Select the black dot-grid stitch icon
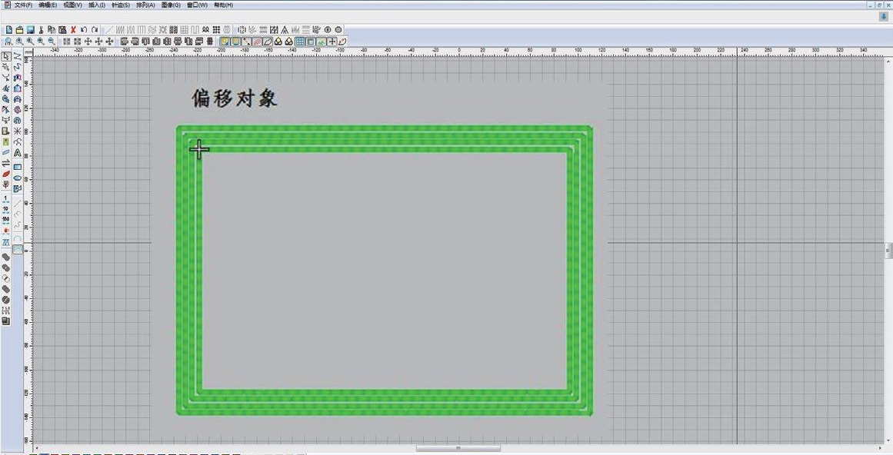This screenshot has width=893, height=455. [x=216, y=29]
